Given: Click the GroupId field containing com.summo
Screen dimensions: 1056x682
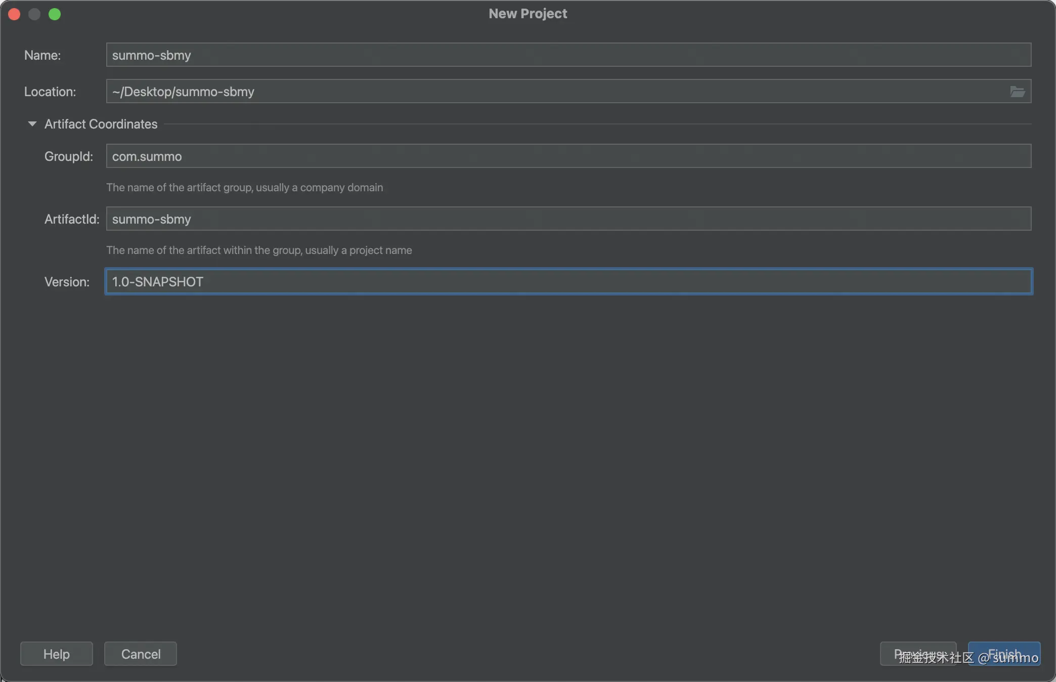Looking at the screenshot, I should point(568,156).
